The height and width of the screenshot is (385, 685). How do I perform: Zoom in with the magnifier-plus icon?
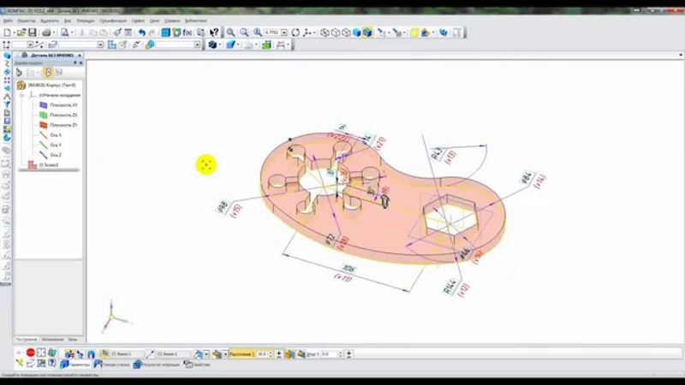point(230,33)
